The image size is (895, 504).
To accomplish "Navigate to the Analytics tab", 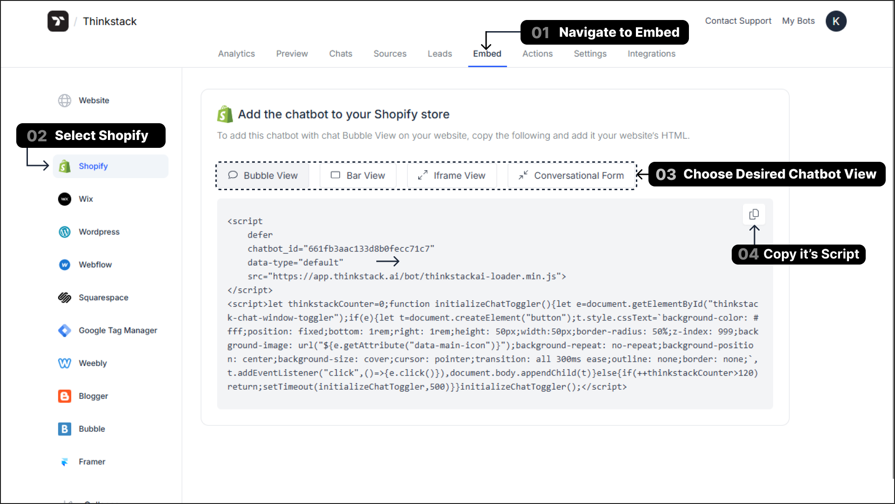I will (x=236, y=53).
